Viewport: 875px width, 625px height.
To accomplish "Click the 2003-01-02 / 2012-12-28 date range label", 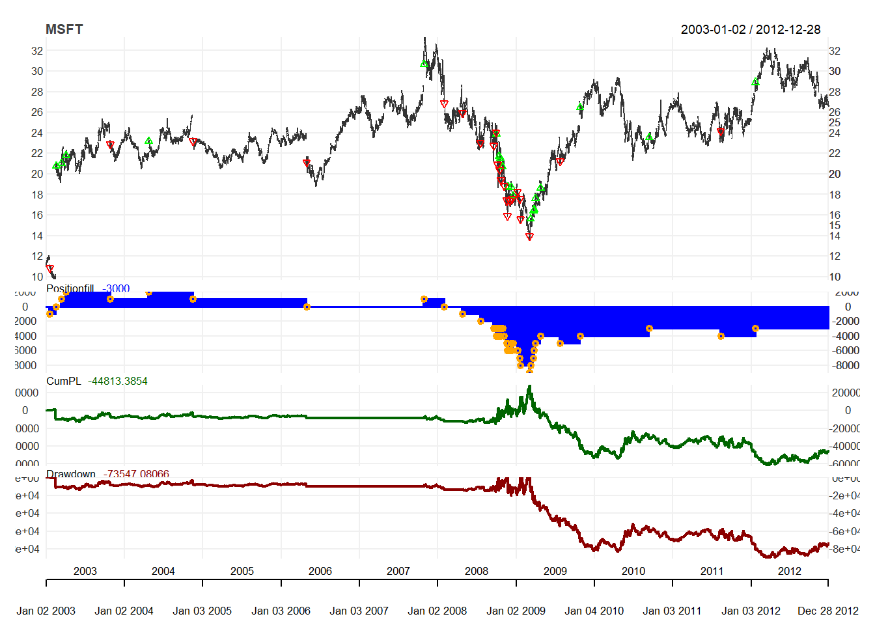I will pos(750,29).
